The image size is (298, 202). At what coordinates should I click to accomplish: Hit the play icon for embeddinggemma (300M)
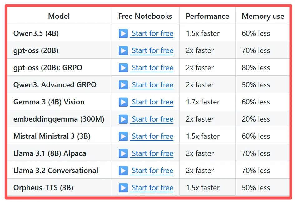click(x=123, y=119)
